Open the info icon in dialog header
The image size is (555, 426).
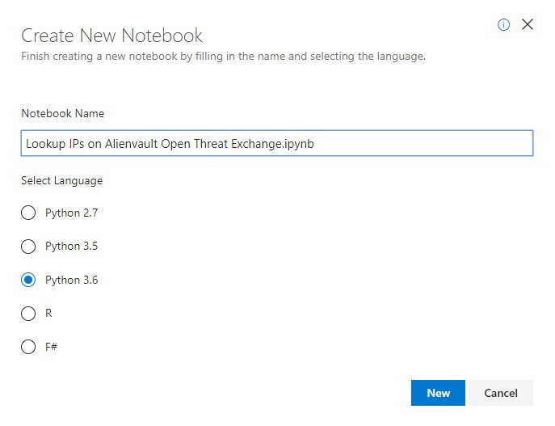pyautogui.click(x=503, y=25)
